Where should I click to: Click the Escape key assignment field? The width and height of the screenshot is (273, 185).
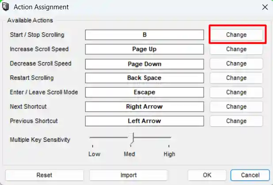144,92
